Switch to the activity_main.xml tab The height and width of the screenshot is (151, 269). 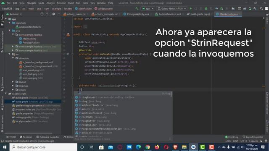point(74,14)
